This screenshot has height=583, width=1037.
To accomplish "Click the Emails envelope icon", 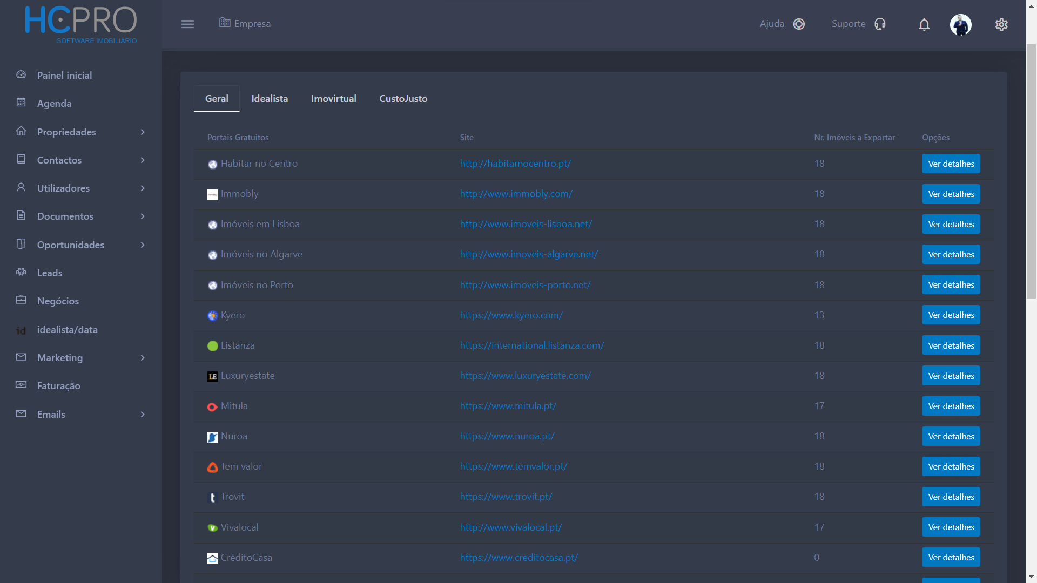I will coord(21,413).
